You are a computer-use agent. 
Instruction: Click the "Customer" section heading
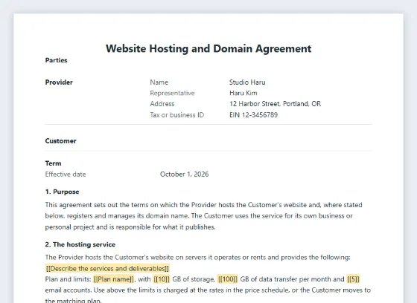pyautogui.click(x=60, y=141)
